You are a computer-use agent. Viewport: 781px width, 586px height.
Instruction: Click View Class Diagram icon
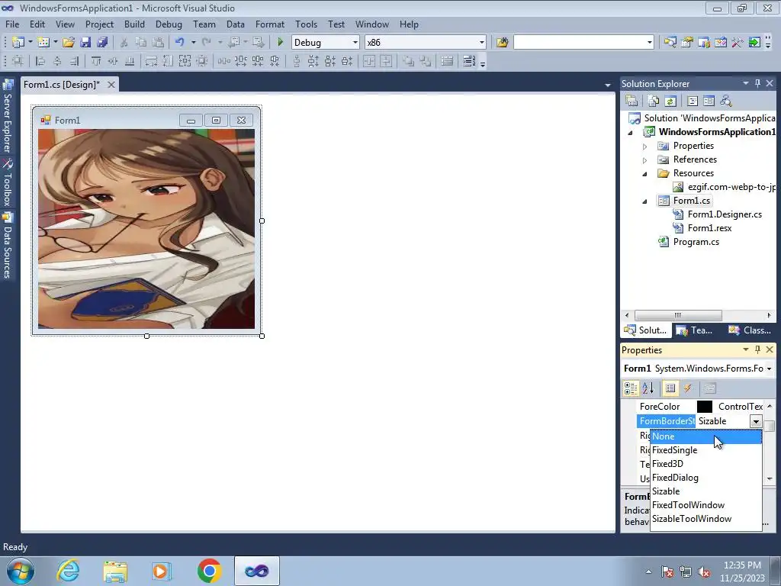(x=726, y=101)
